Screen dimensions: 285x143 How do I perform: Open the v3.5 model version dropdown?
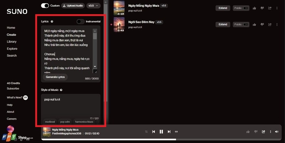click(93, 6)
